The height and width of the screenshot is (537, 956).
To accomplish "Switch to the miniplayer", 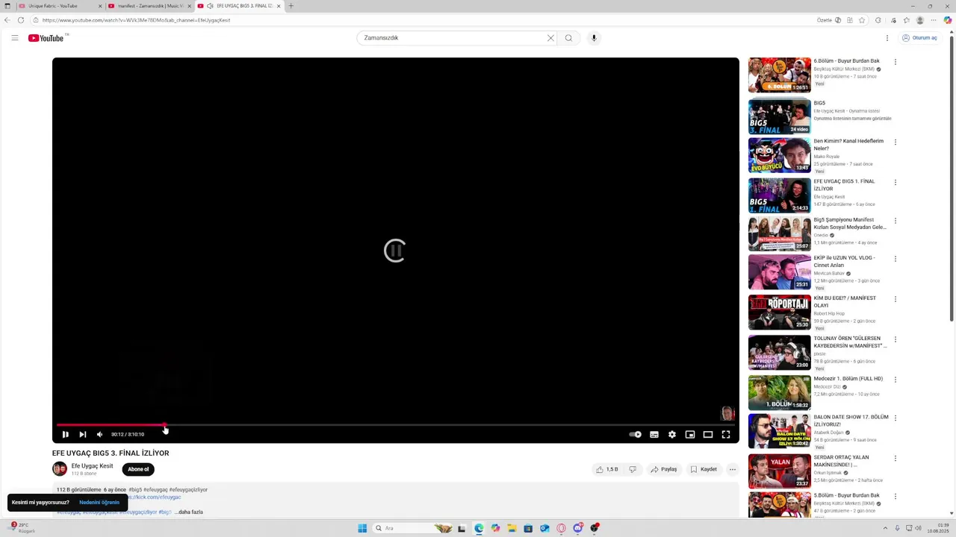I will [690, 434].
